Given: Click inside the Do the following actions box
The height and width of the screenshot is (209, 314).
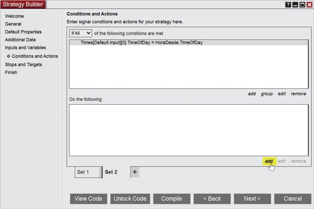Looking at the screenshot, I should click(x=189, y=130).
